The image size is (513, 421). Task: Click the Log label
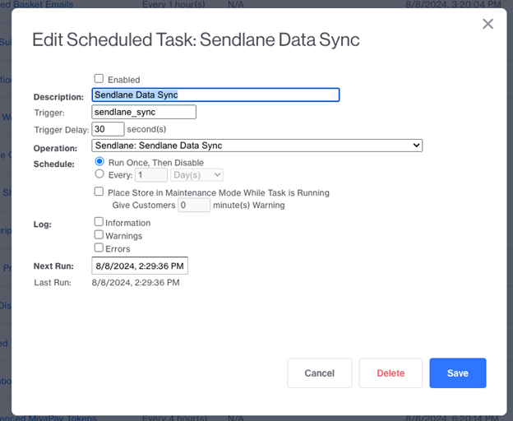coord(43,224)
